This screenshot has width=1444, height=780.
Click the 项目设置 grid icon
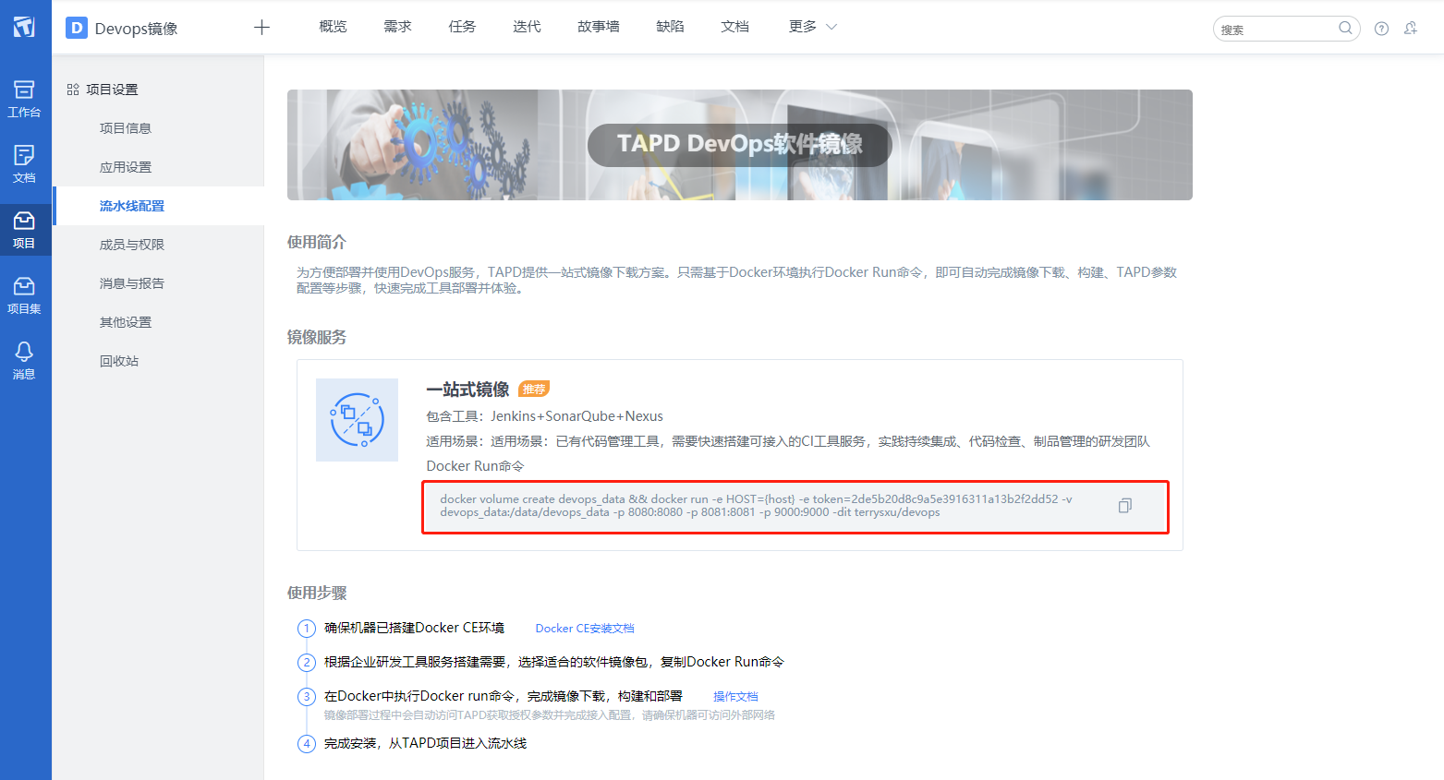click(73, 90)
